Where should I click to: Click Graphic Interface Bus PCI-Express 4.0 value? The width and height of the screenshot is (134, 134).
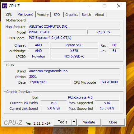click(80, 97)
